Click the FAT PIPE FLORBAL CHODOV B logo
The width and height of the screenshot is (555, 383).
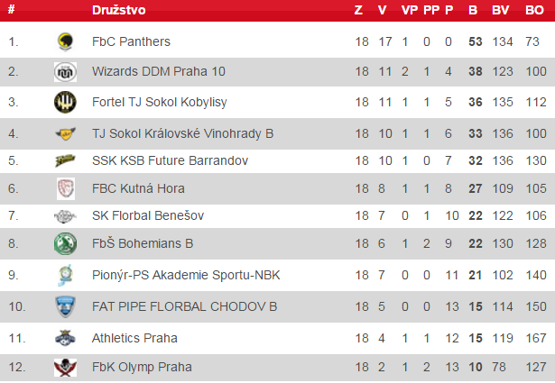pos(65,305)
